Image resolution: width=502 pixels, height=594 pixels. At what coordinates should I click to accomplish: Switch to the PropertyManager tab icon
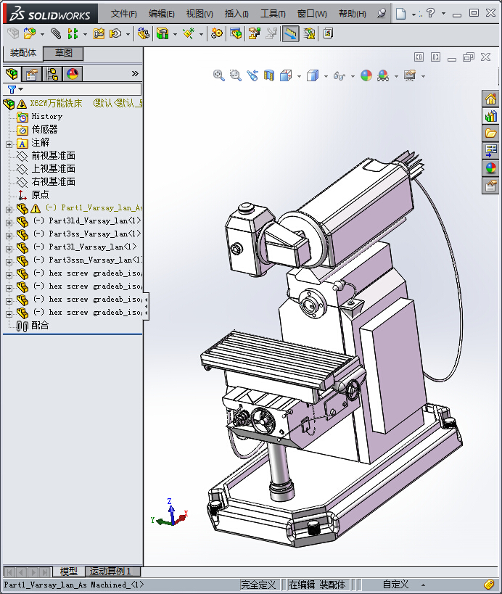(32, 74)
